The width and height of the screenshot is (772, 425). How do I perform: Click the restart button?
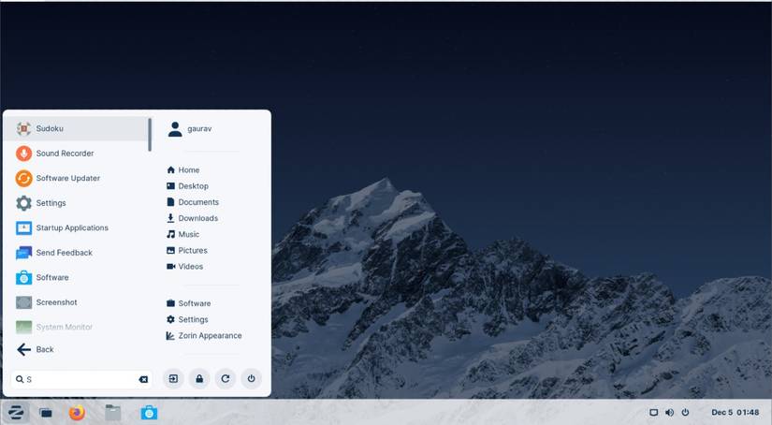tap(226, 379)
